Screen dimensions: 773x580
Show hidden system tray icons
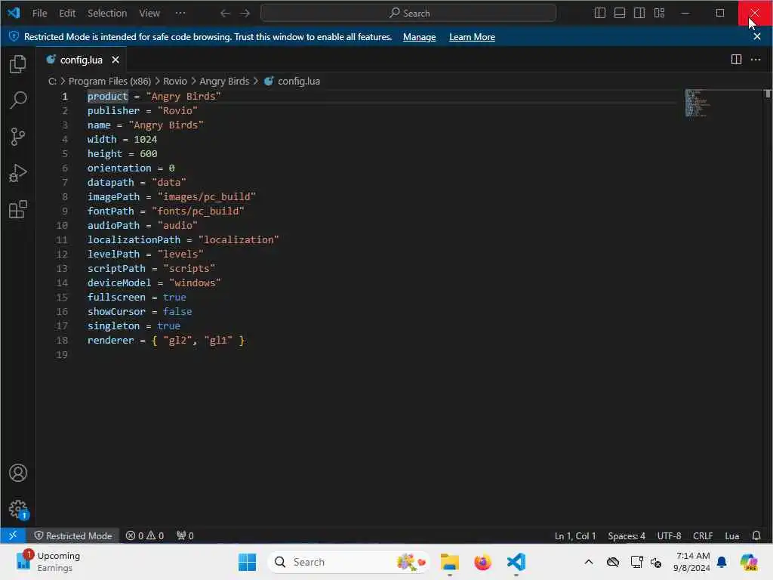tap(589, 562)
